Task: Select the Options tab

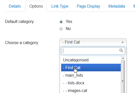Action: [36, 6]
